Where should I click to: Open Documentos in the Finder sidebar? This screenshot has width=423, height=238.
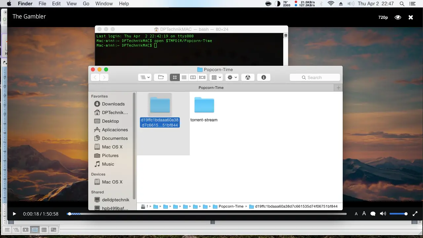pos(111,138)
